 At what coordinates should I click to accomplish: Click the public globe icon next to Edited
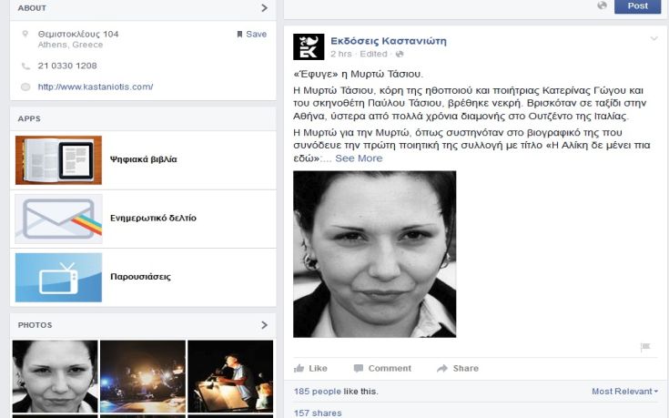click(400, 54)
